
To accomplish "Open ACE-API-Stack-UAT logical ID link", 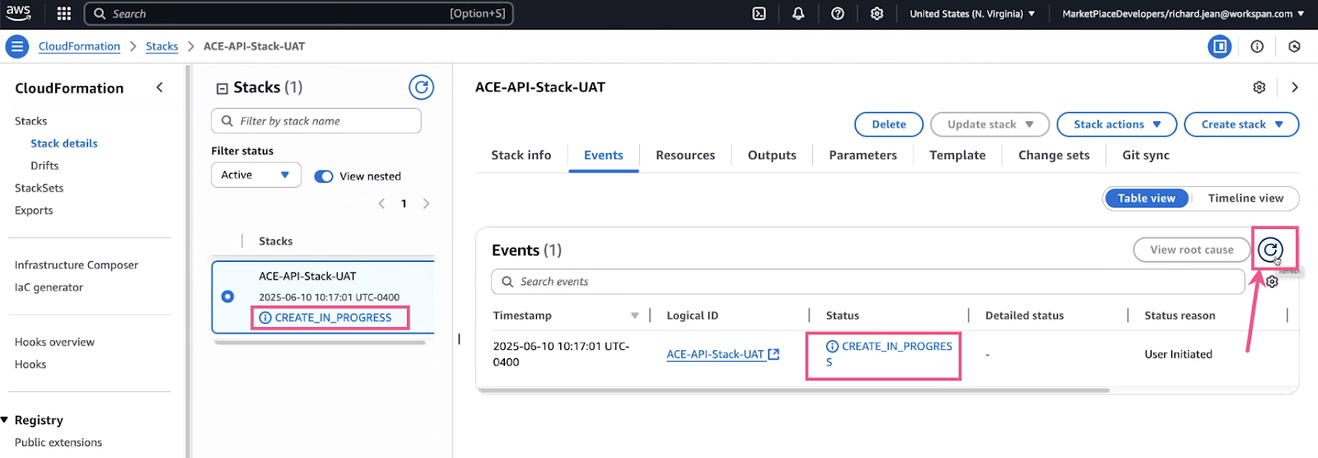I will pyautogui.click(x=715, y=354).
